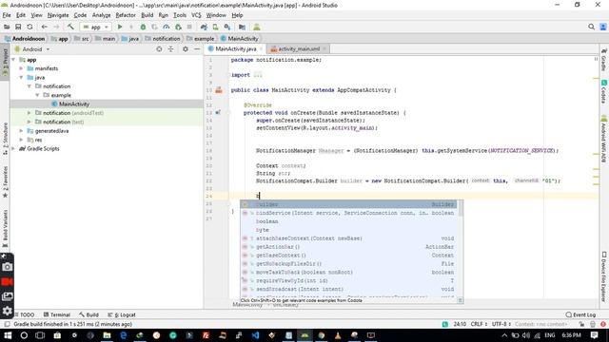Click the Androidnoon breadcrumb
Screen dimensions: 609x342
25,38
